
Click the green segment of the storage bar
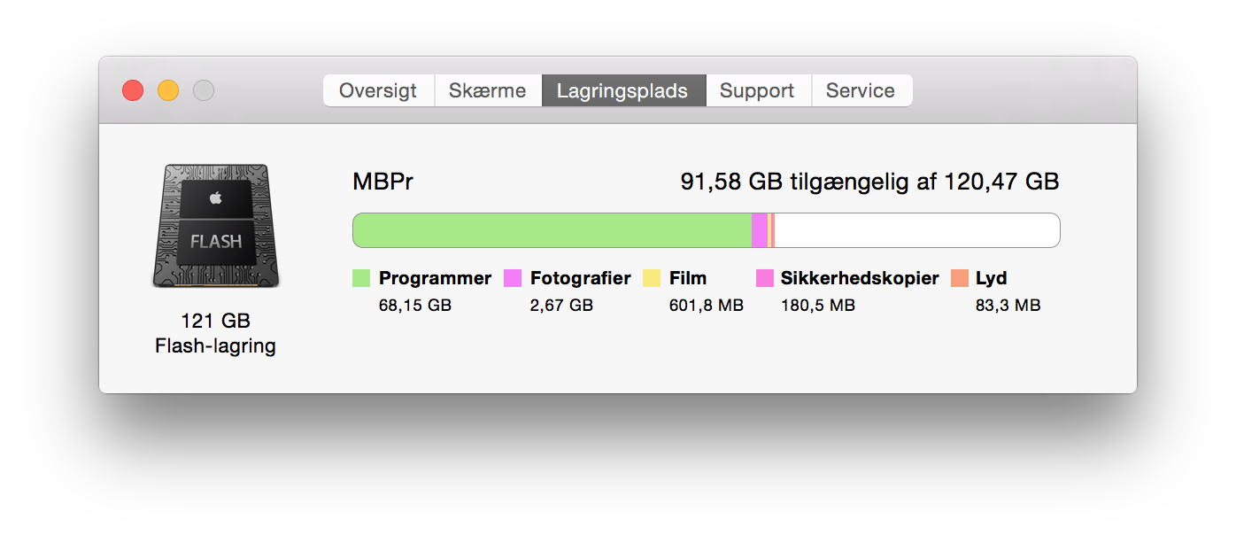[552, 230]
